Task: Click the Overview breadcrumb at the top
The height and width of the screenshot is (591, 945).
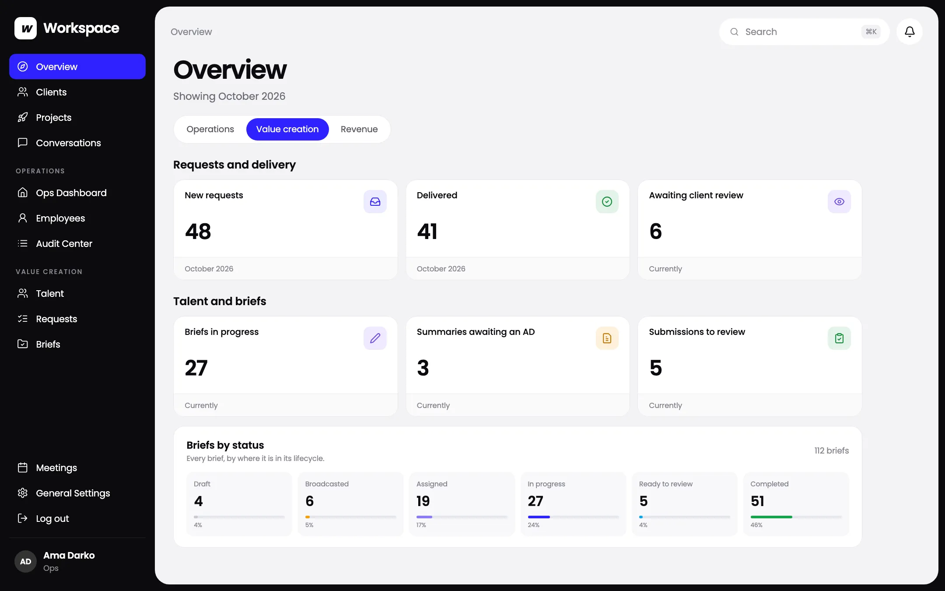Action: coord(191,32)
